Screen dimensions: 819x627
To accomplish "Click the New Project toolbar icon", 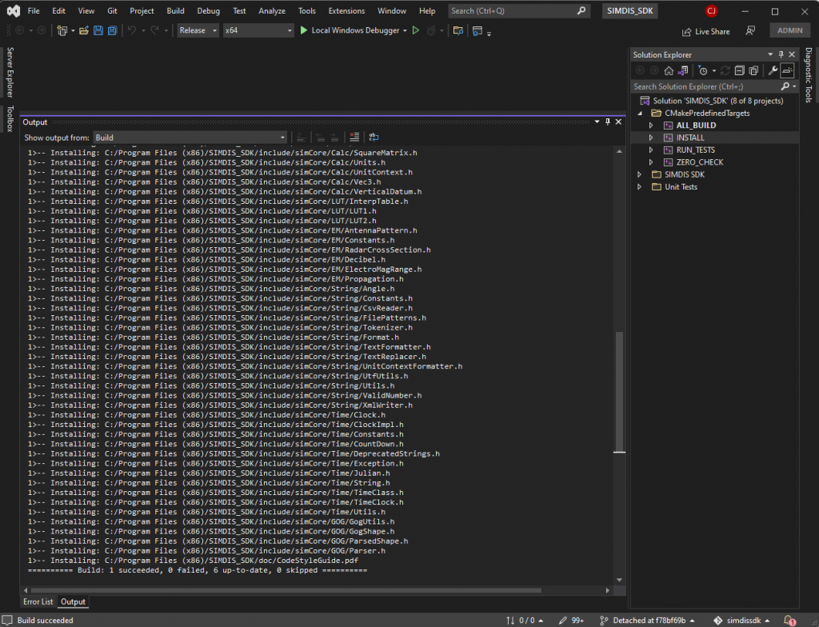I will [x=62, y=31].
